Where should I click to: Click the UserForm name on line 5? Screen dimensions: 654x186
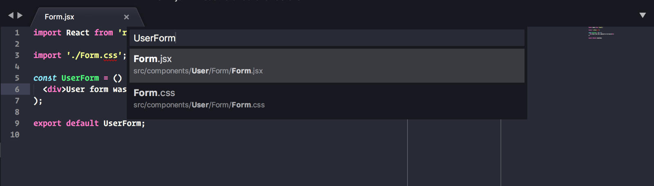click(80, 78)
